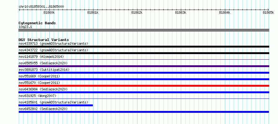Select the blue bar under nsv6452802
This screenshot has width=278, height=124.
pos(144,112)
